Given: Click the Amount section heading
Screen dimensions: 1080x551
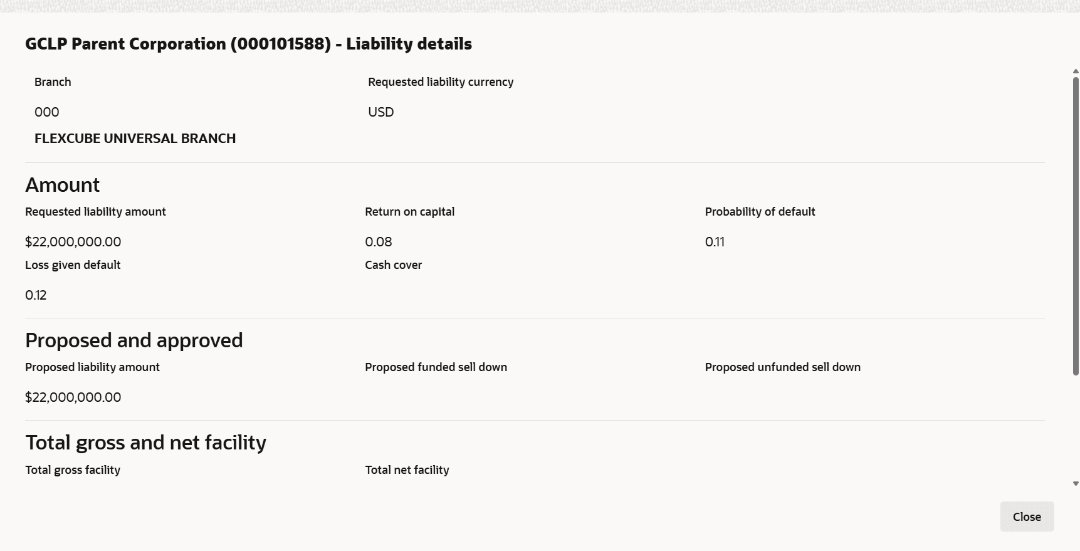Looking at the screenshot, I should point(62,185).
